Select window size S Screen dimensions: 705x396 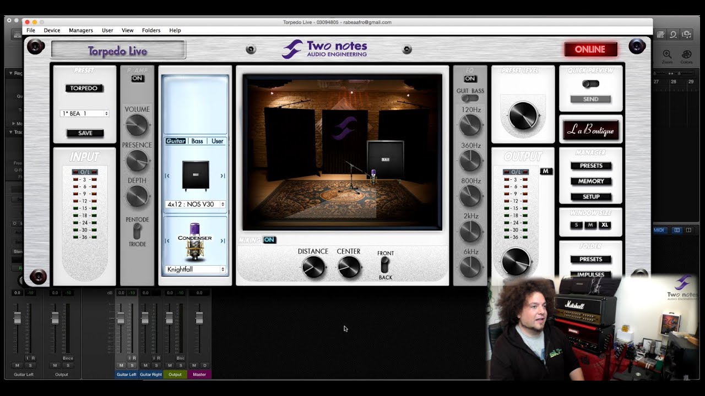tap(577, 225)
